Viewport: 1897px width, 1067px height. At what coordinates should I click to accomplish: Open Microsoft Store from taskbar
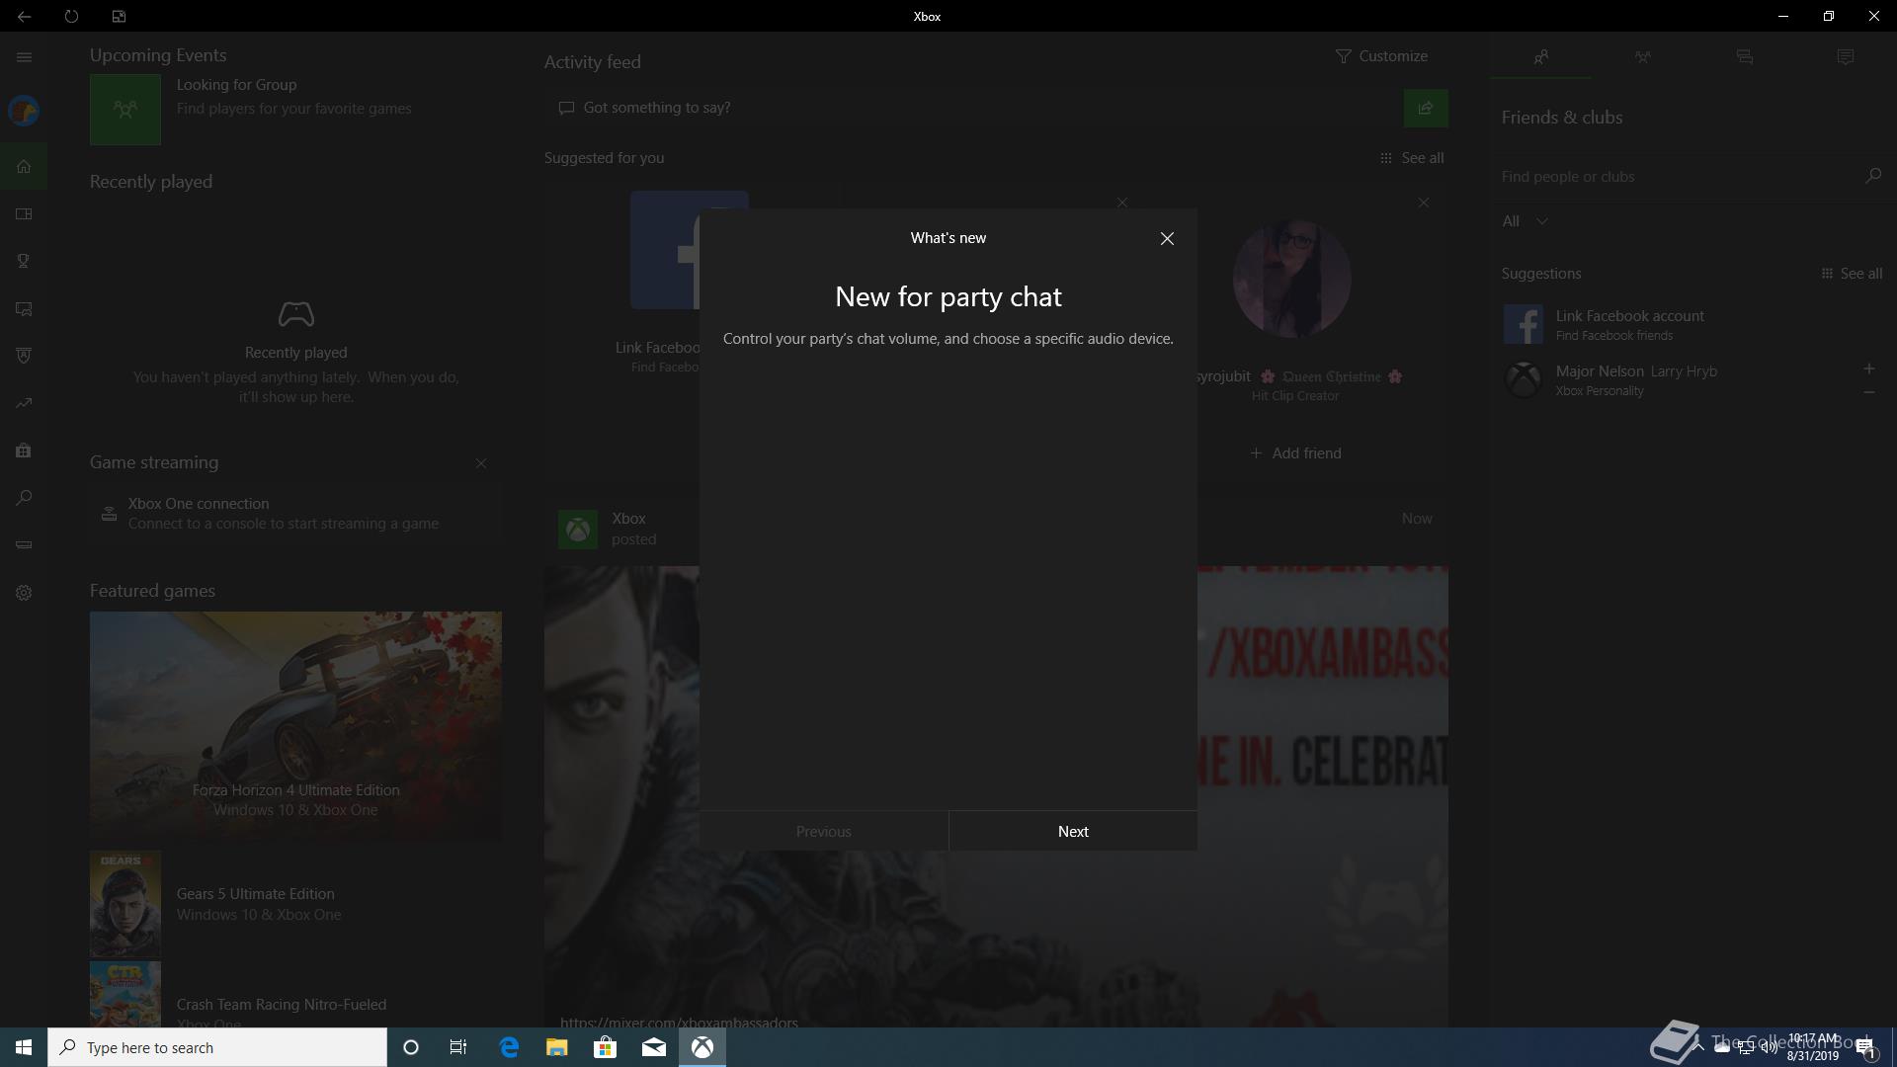[x=605, y=1047]
